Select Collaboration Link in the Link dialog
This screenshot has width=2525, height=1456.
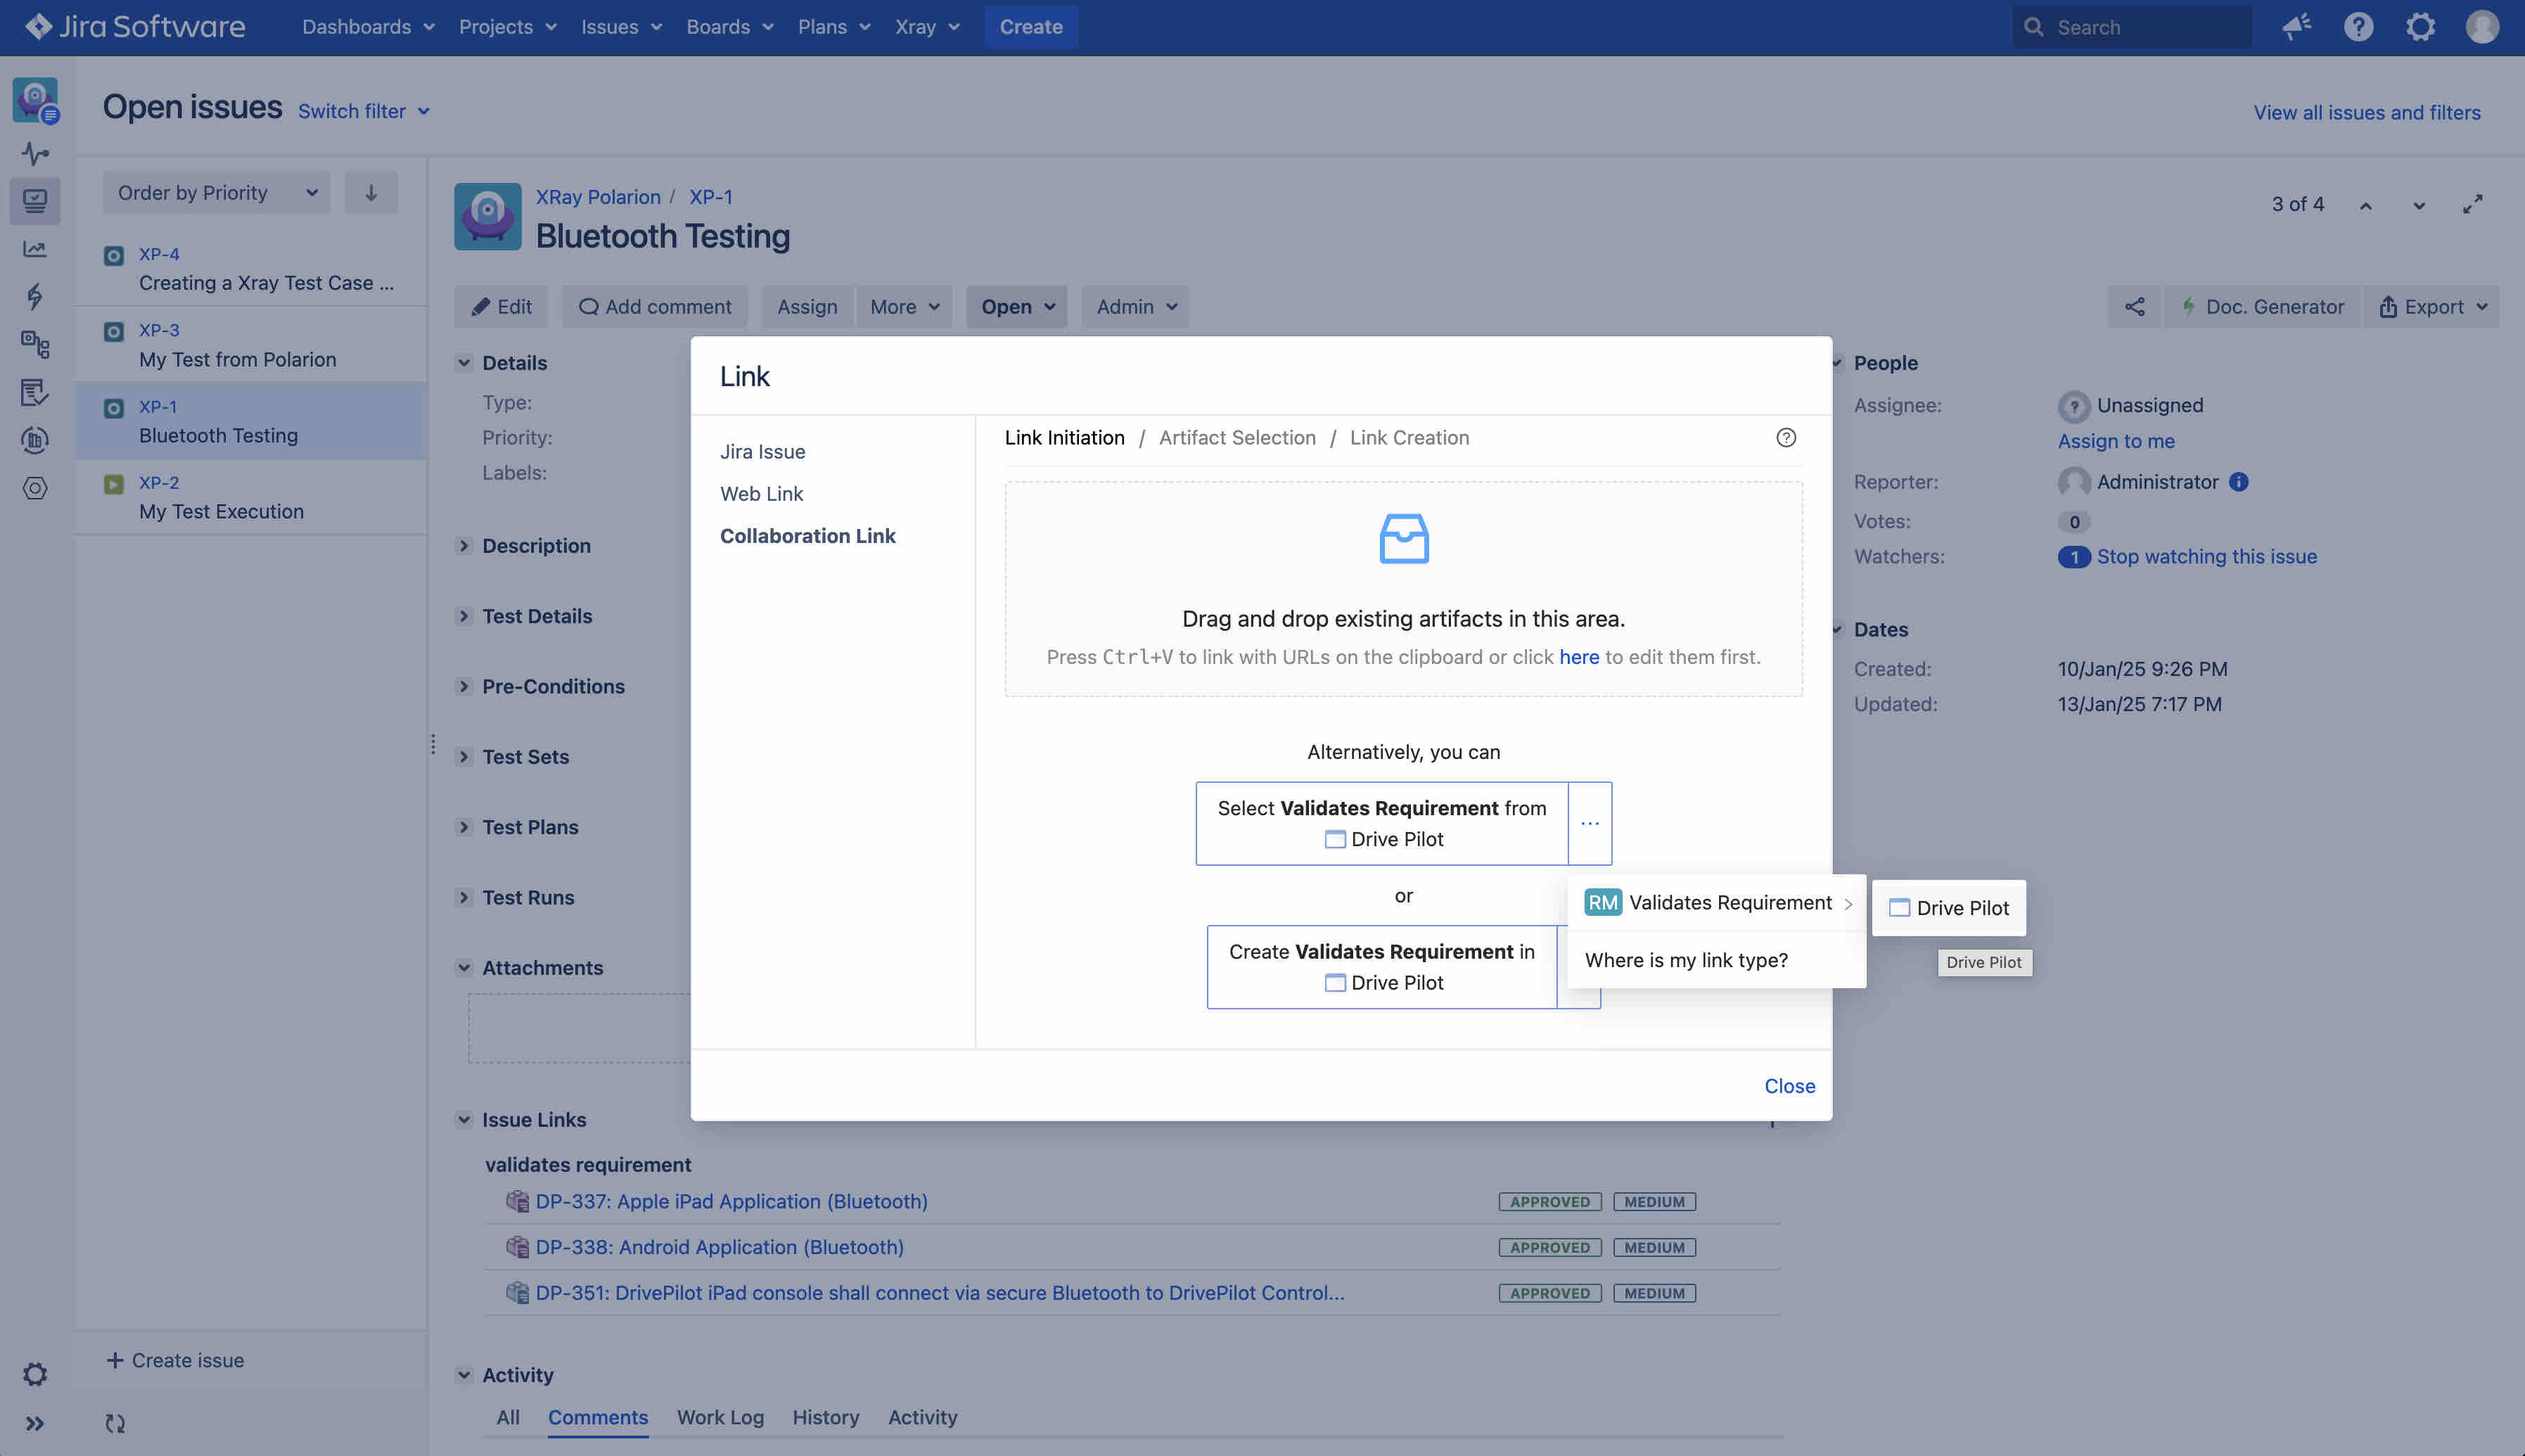[x=807, y=536]
